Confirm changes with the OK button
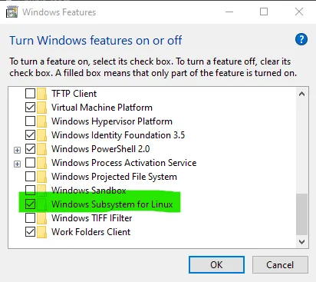The width and height of the screenshot is (316, 282). click(216, 264)
